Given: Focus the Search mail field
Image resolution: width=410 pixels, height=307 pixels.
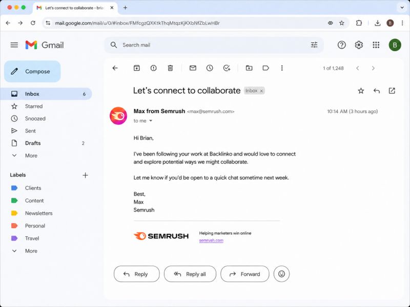Looking at the screenshot, I should point(214,45).
